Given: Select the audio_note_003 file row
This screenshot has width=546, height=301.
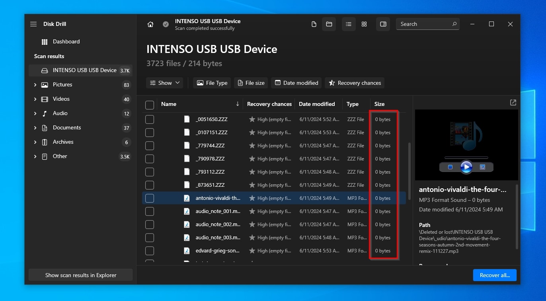Looking at the screenshot, I should (x=274, y=238).
